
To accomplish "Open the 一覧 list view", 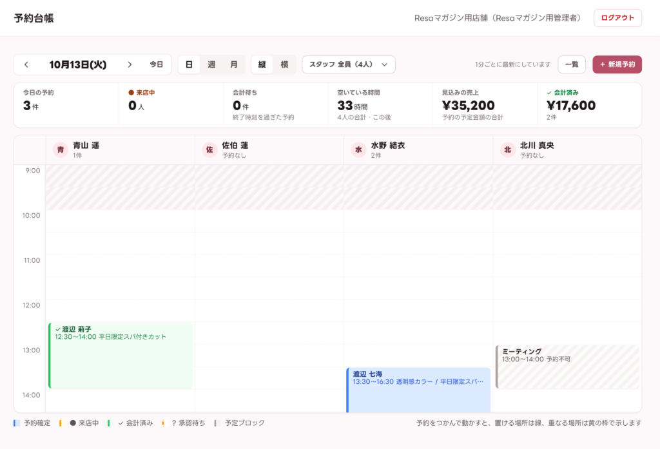I will [x=572, y=64].
